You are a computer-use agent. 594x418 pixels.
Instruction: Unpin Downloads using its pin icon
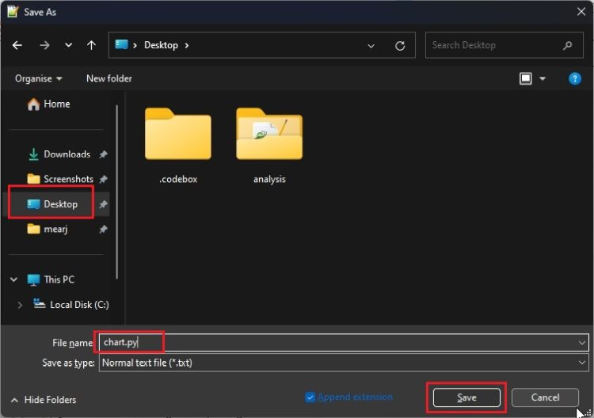(103, 154)
